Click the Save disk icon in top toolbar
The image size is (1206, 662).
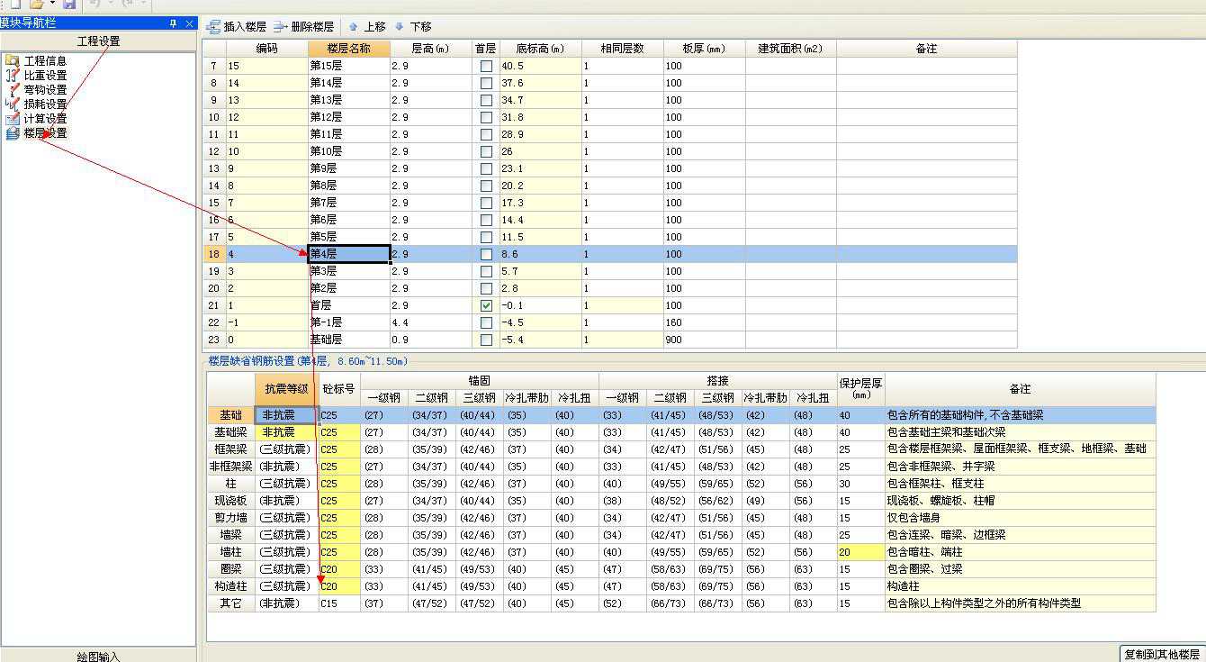click(x=69, y=5)
